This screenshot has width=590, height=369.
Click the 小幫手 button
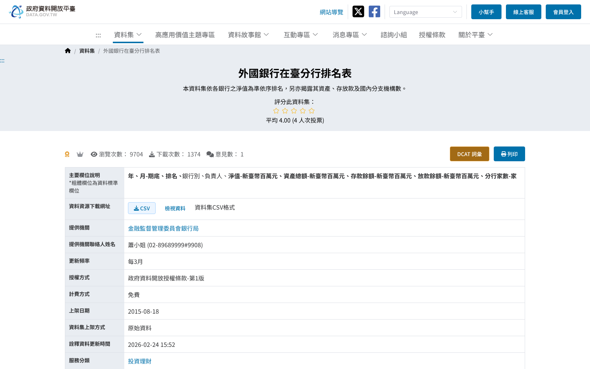coord(486,12)
